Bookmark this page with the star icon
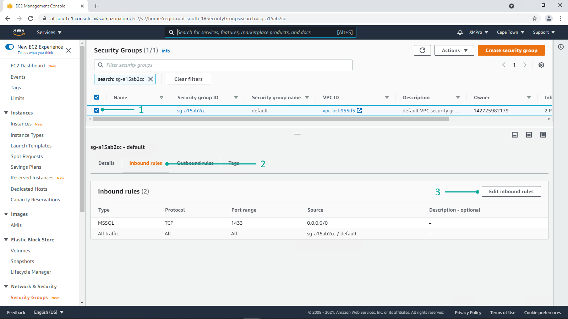The image size is (568, 319). click(535, 18)
